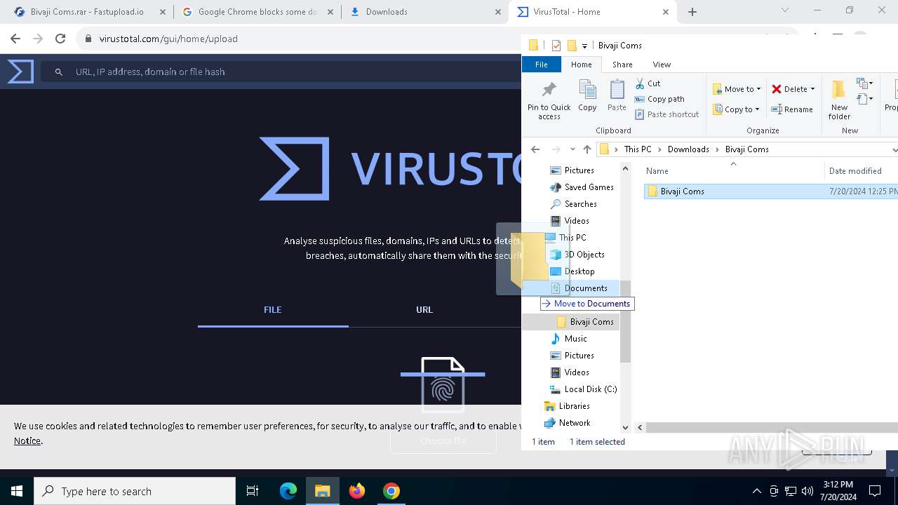Select Music in navigation pane
This screenshot has width=898, height=505.
tap(576, 339)
